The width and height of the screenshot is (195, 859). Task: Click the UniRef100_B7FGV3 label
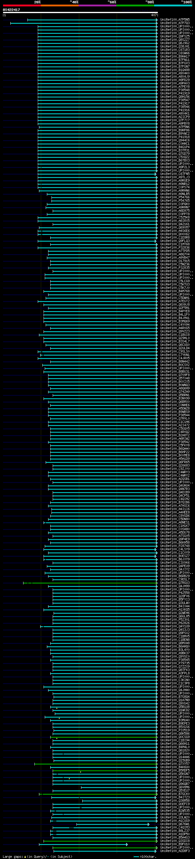tap(175, 63)
